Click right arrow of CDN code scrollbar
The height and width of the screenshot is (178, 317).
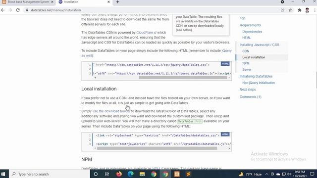pos(229,78)
